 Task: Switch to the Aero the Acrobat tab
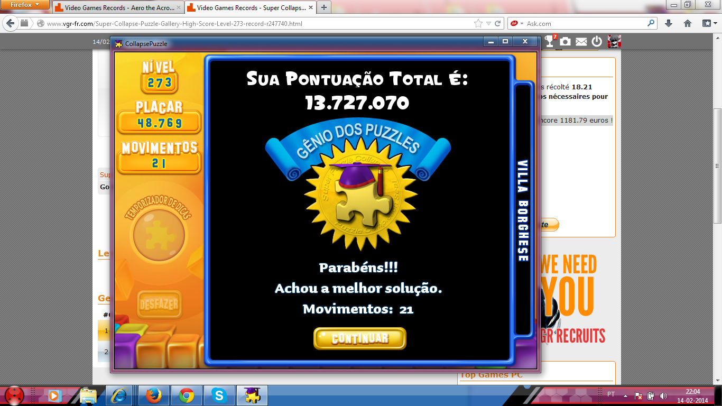point(118,8)
